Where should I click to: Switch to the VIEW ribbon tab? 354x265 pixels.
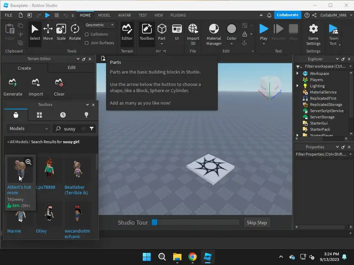[158, 15]
